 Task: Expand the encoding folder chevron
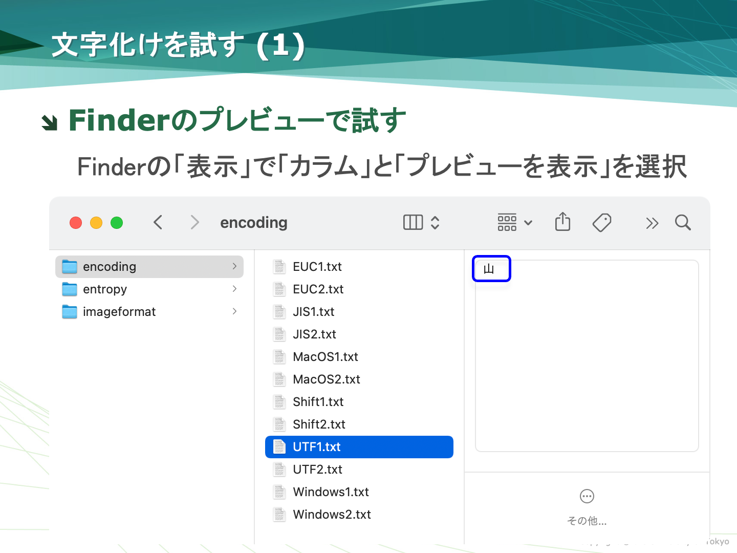tap(234, 266)
